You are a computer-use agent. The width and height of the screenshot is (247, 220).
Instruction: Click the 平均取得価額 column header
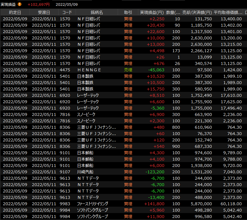click(228, 12)
